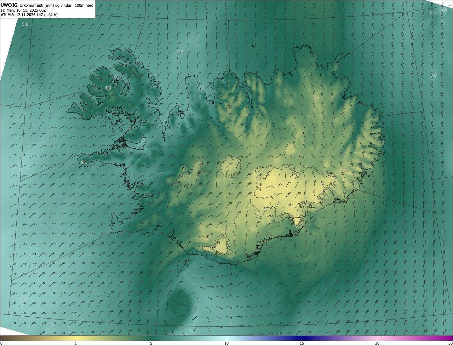Click the colorbar tick label 10
The image size is (453, 346).
(226, 343)
